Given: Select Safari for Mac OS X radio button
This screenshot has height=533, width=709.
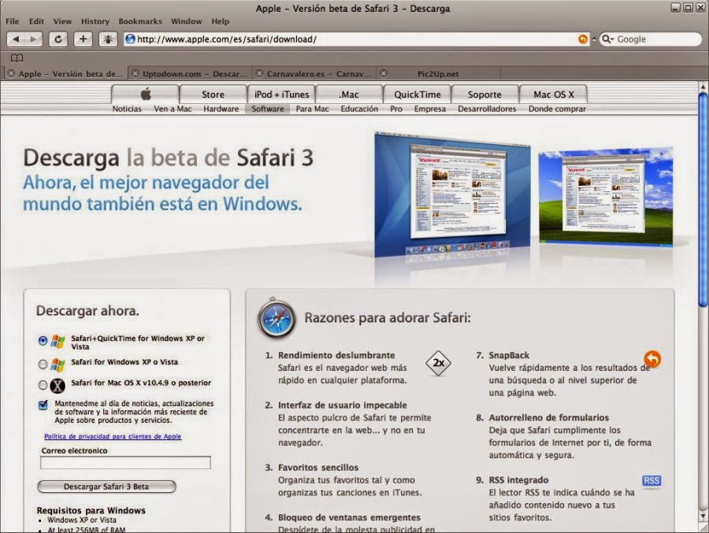Looking at the screenshot, I should pyautogui.click(x=43, y=385).
